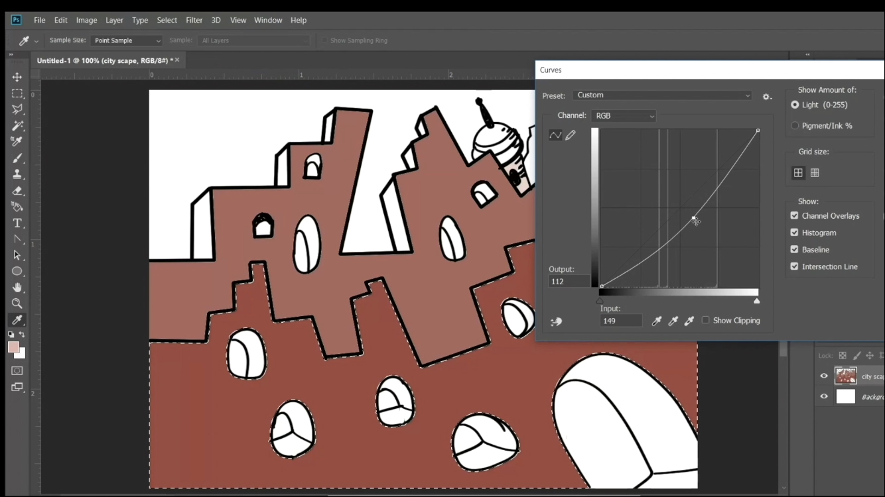Choose the pencil icon to draw curve freehand

[x=570, y=135]
